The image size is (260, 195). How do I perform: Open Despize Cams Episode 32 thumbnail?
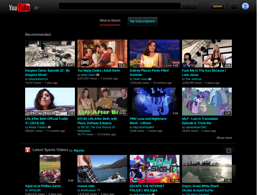point(50,54)
